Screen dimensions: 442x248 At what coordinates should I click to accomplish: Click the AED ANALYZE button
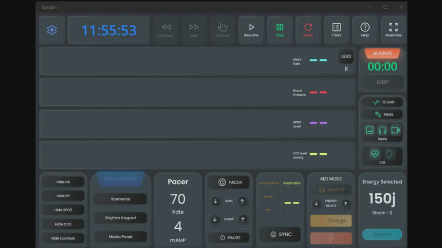point(331,190)
